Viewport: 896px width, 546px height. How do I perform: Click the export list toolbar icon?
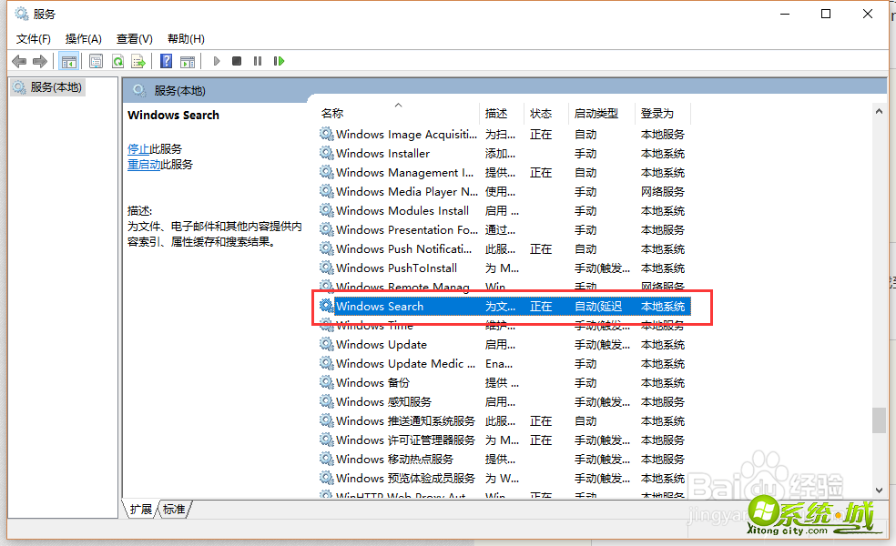coord(138,60)
